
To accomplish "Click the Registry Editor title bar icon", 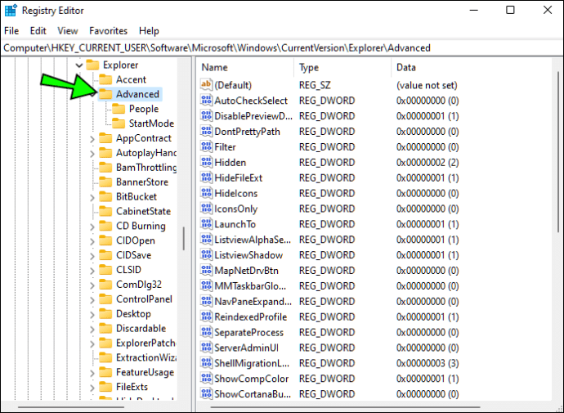I will pyautogui.click(x=11, y=11).
